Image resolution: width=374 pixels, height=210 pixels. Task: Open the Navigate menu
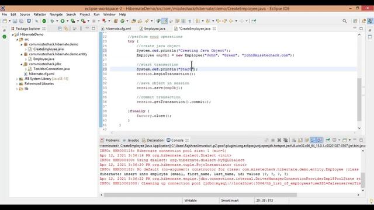point(56,14)
